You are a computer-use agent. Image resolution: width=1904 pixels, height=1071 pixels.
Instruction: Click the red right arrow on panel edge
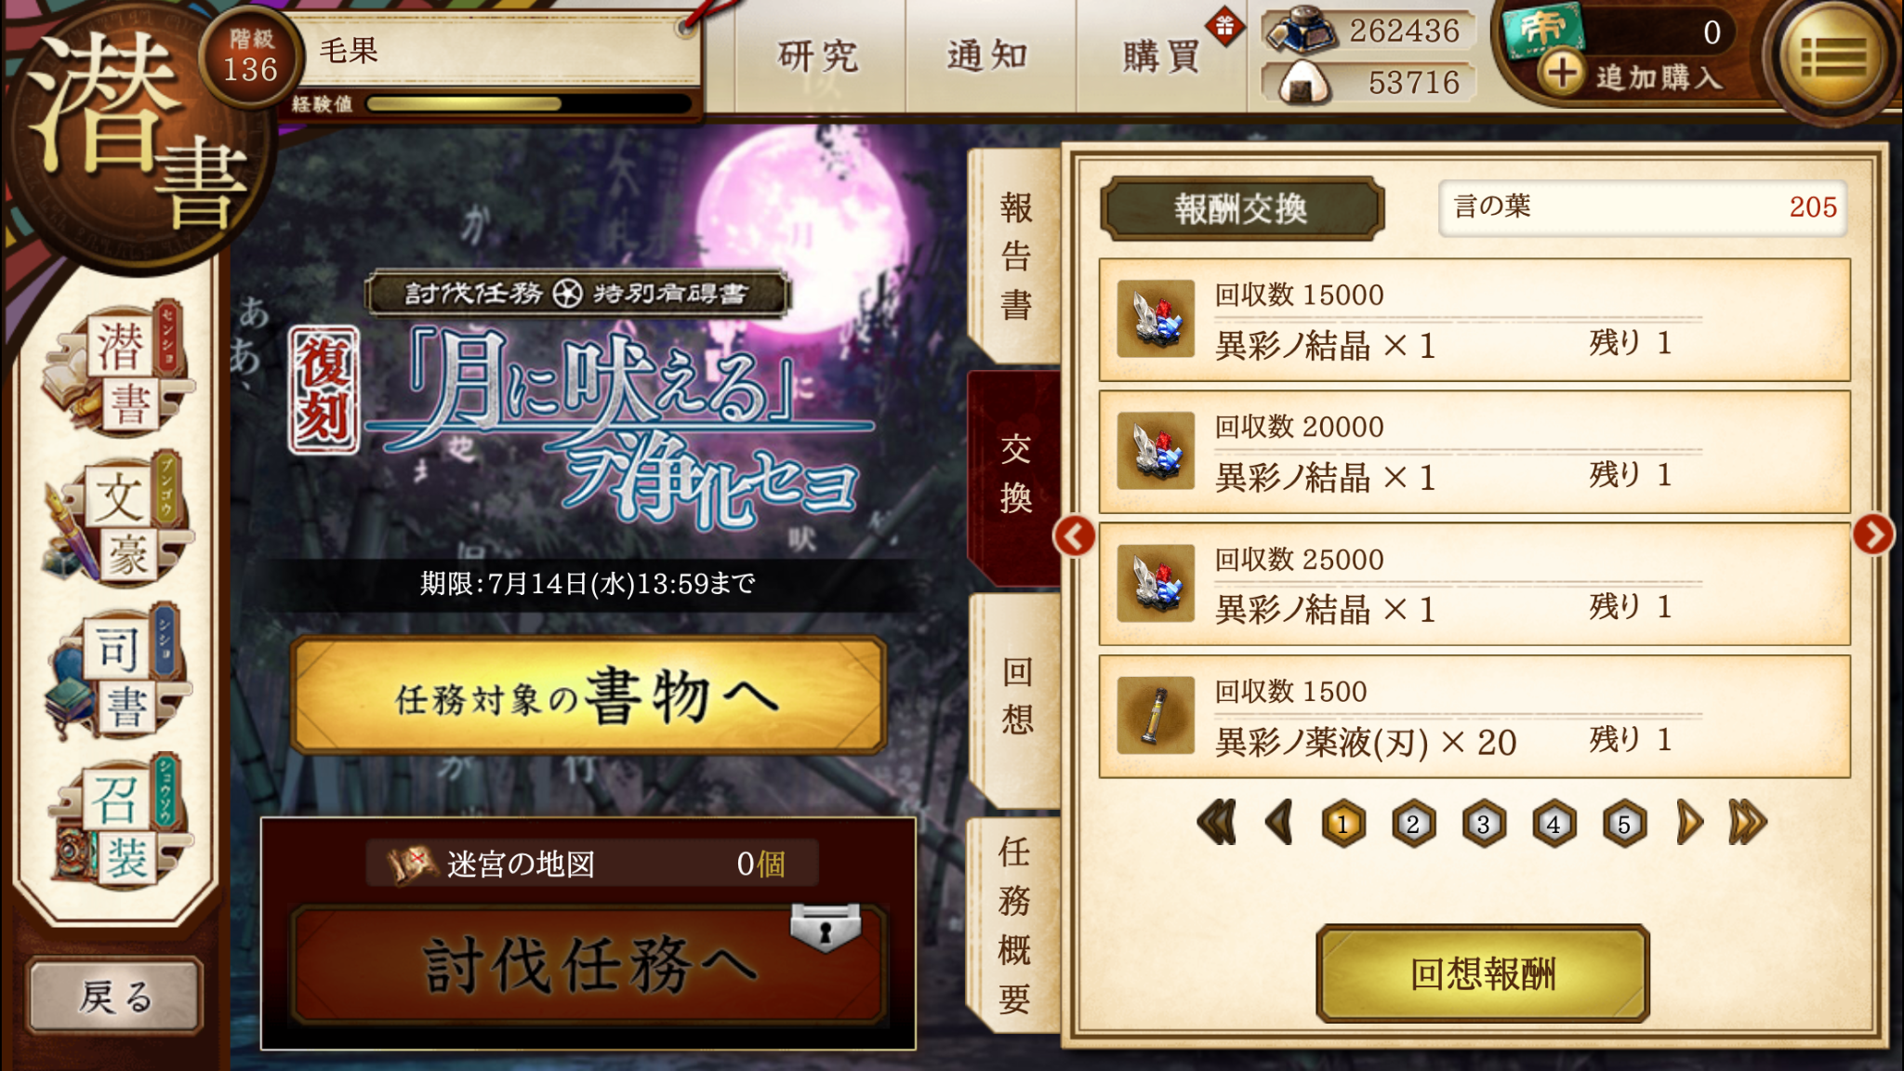[x=1872, y=535]
